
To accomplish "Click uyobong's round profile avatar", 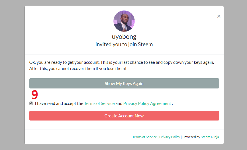I will pos(124,21).
